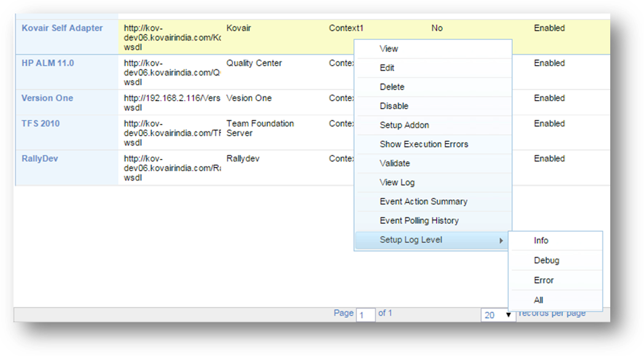This screenshot has width=644, height=356.
Task: Set log level to Info
Action: click(540, 240)
